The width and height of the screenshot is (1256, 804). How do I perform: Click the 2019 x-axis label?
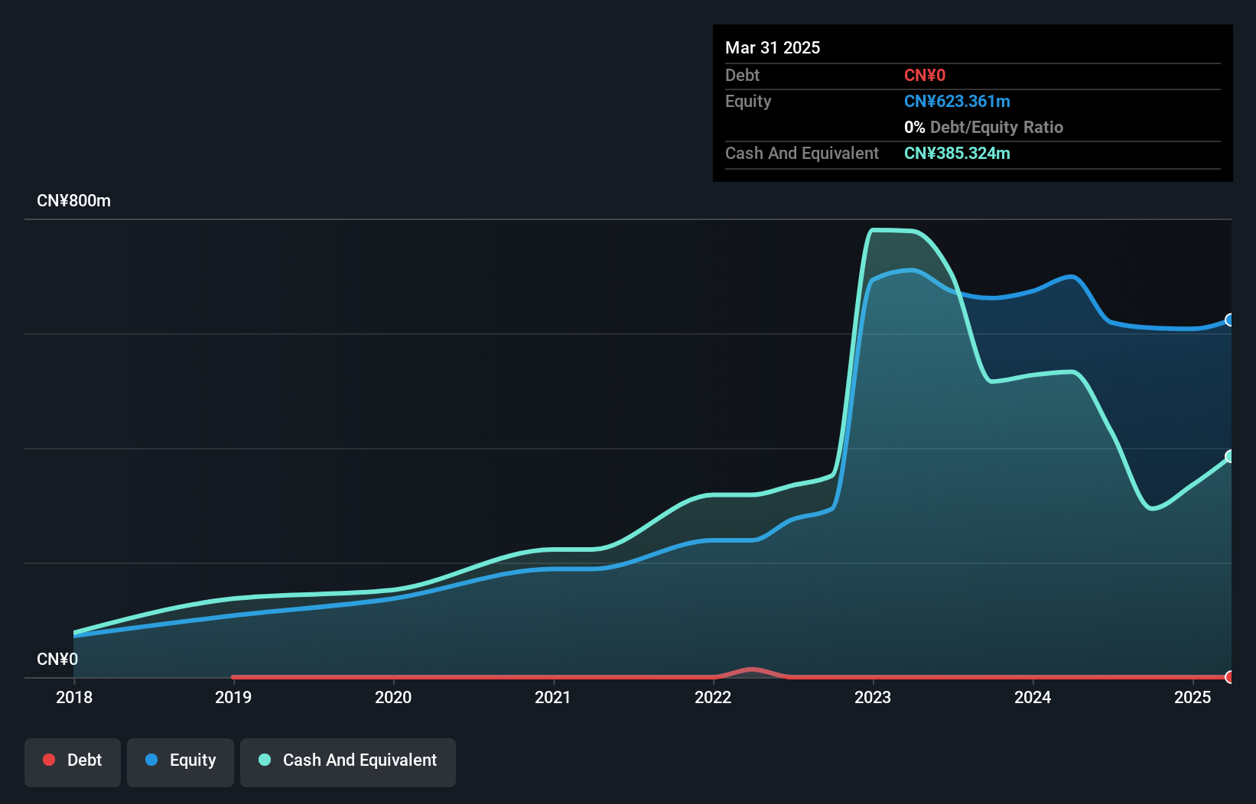[233, 697]
